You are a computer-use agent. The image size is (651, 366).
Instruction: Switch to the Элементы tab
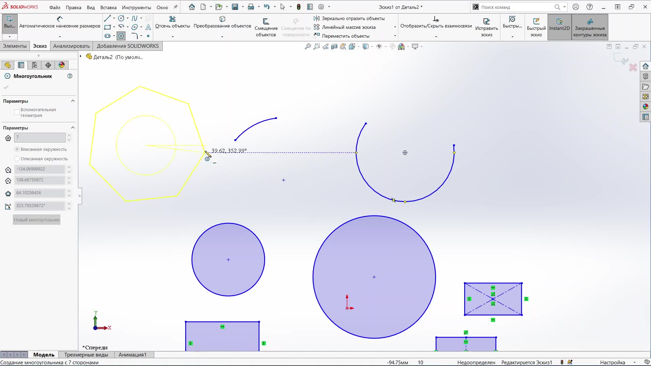point(15,46)
